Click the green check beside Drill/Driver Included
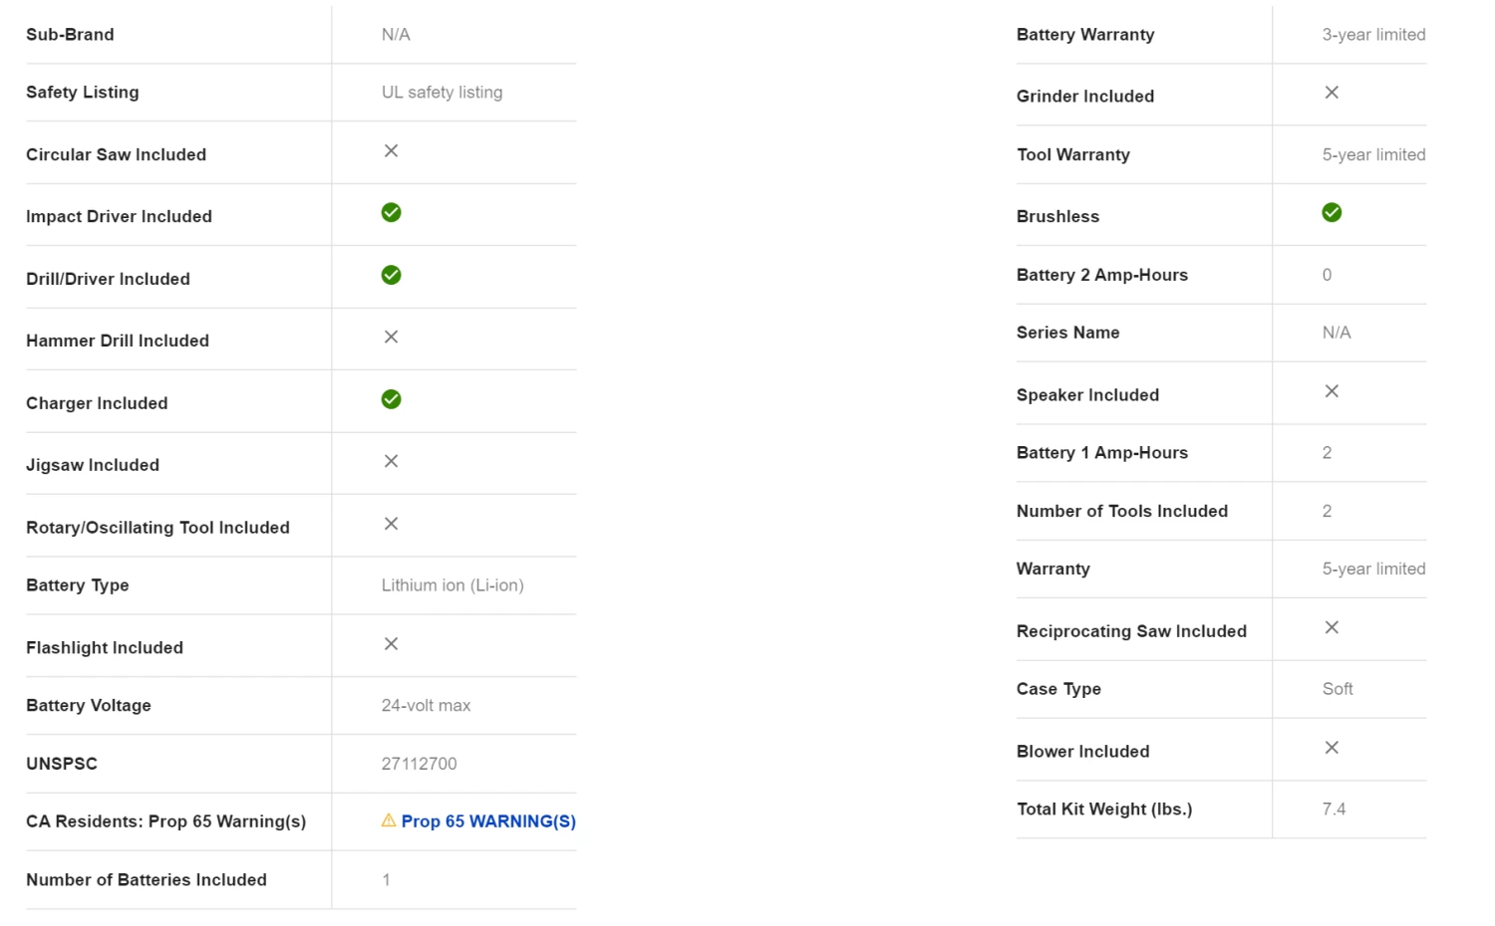The width and height of the screenshot is (1495, 926). tap(391, 275)
